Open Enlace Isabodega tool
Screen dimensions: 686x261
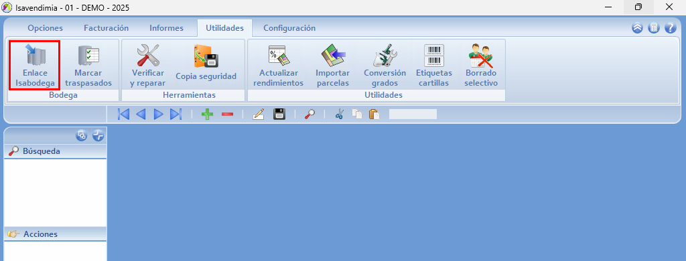click(35, 65)
